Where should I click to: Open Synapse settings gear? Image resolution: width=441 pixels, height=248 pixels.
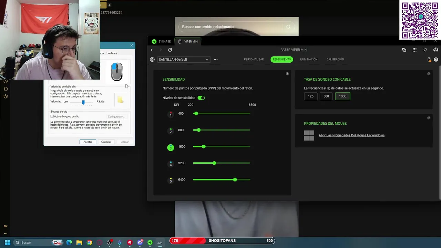(x=425, y=50)
